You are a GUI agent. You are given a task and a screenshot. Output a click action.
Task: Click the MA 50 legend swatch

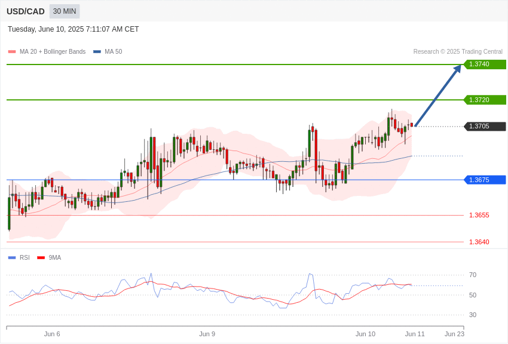[97, 52]
